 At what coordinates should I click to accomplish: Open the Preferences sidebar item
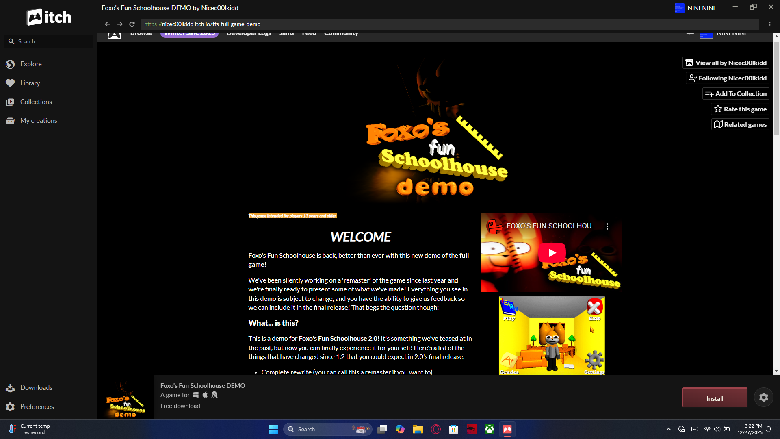pyautogui.click(x=37, y=406)
